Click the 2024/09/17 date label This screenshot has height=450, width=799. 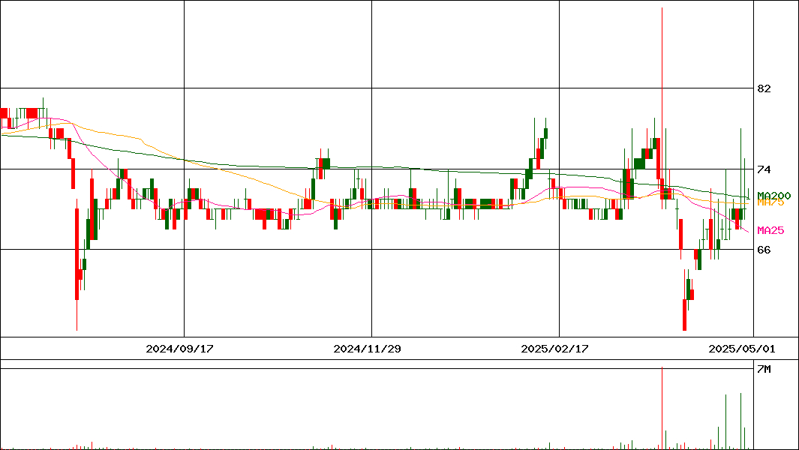(x=179, y=349)
